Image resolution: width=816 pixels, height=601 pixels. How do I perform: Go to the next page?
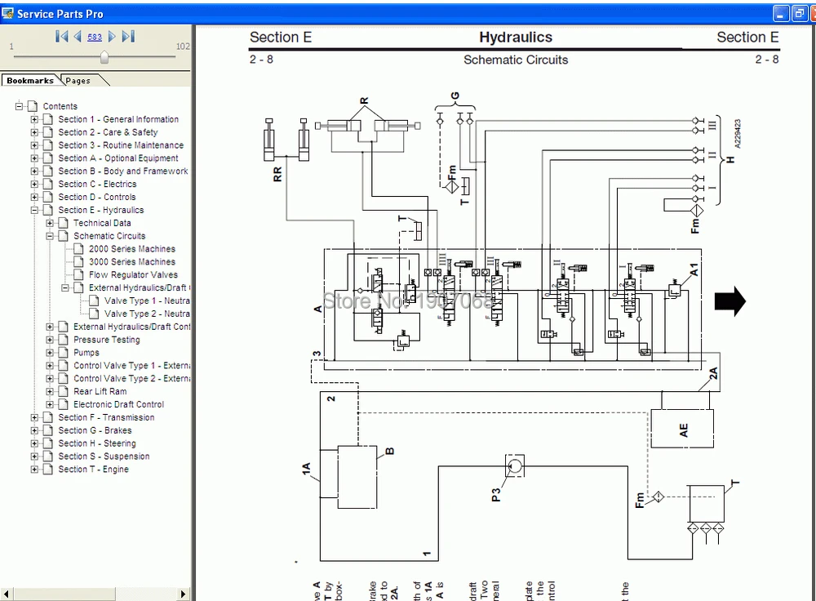(112, 37)
